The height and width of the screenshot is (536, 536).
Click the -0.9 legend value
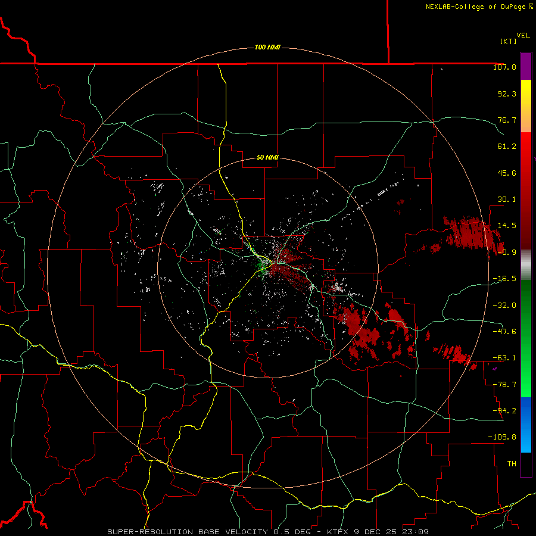click(507, 253)
